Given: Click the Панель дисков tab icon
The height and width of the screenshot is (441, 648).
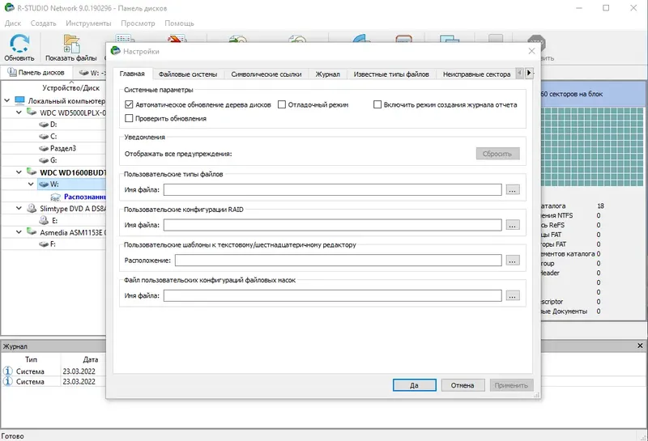Looking at the screenshot, I should point(12,72).
